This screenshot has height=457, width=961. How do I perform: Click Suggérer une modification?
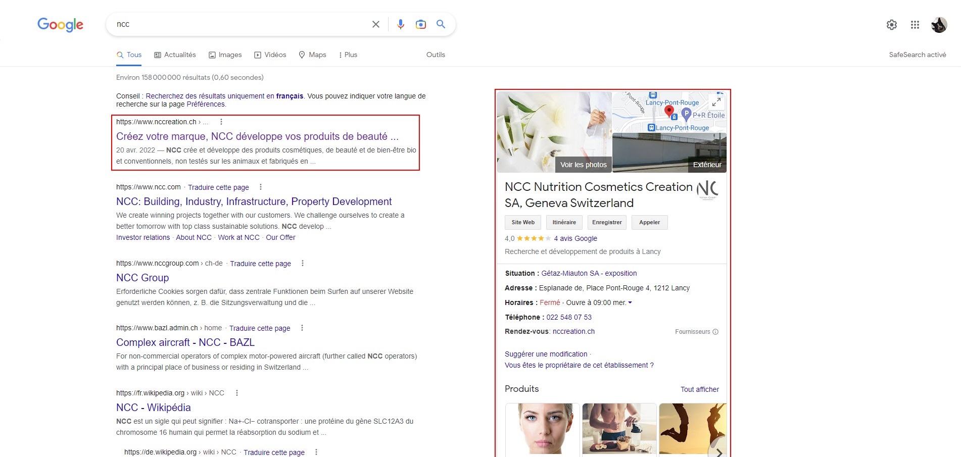(x=546, y=354)
